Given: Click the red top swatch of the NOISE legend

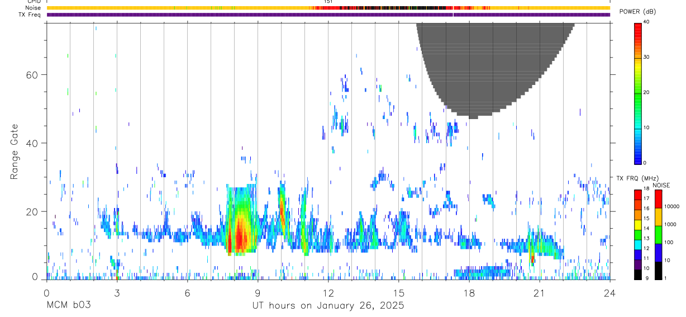Looking at the screenshot, I should (659, 198).
